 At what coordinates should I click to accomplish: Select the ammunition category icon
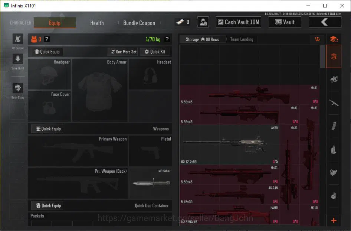(x=334, y=149)
